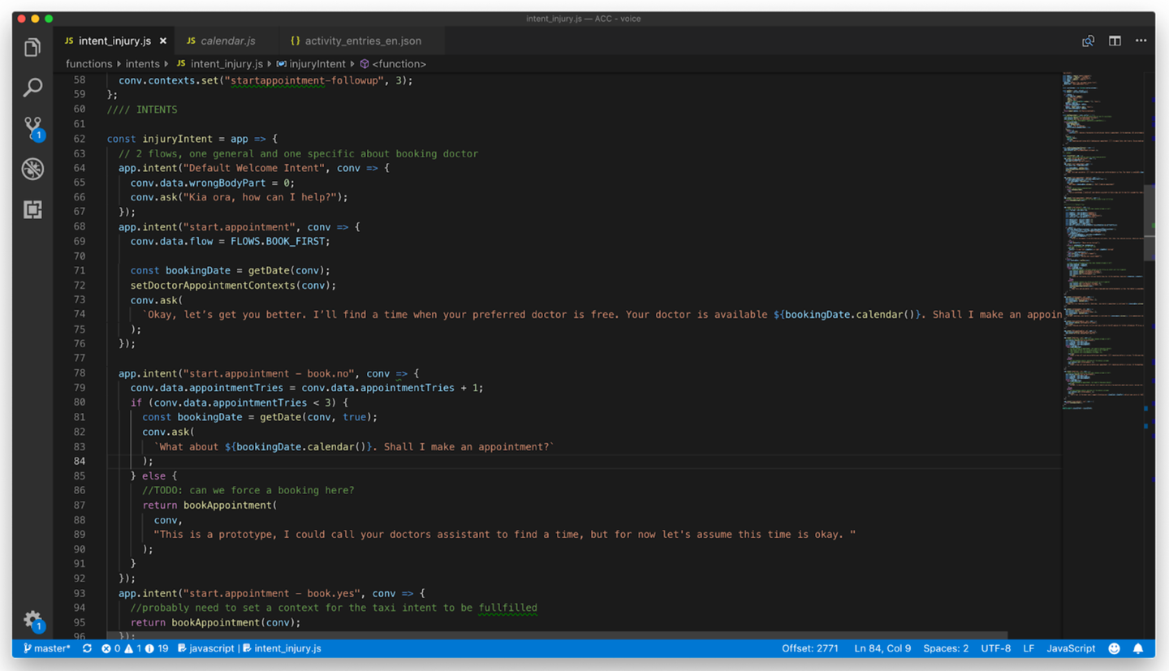This screenshot has width=1169, height=671.
Task: Change language mode JavaScript
Action: 1071,648
